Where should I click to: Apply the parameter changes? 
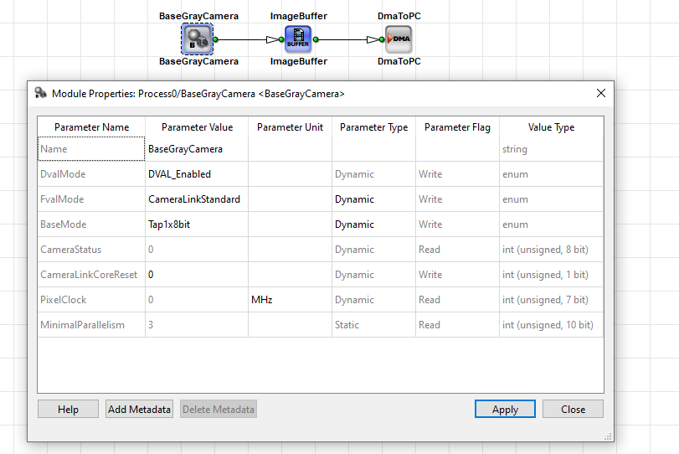505,409
